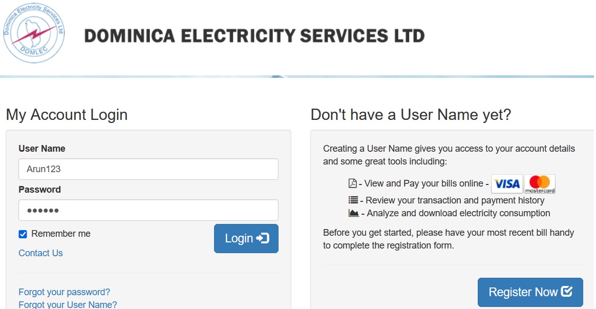Click the Don't have a User Name yet heading
The image size is (596, 309).
411,115
